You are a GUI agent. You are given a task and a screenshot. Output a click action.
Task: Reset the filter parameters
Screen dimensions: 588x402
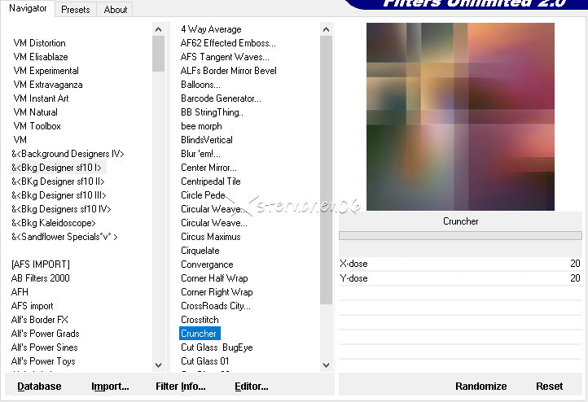[549, 387]
